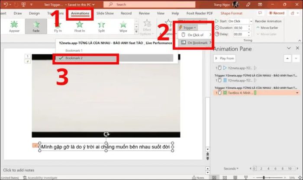Click the present from beginning icon
The width and height of the screenshot is (303, 180).
[x=23, y=4]
